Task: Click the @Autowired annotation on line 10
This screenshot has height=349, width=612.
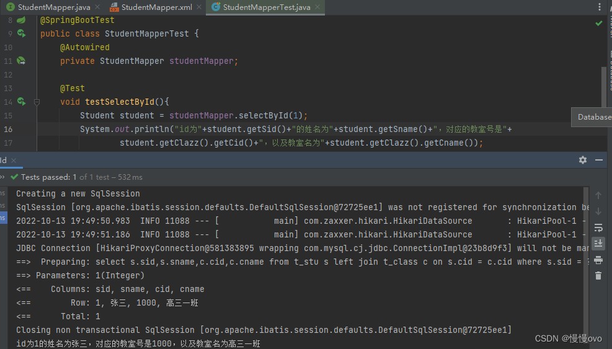Action: tap(85, 47)
